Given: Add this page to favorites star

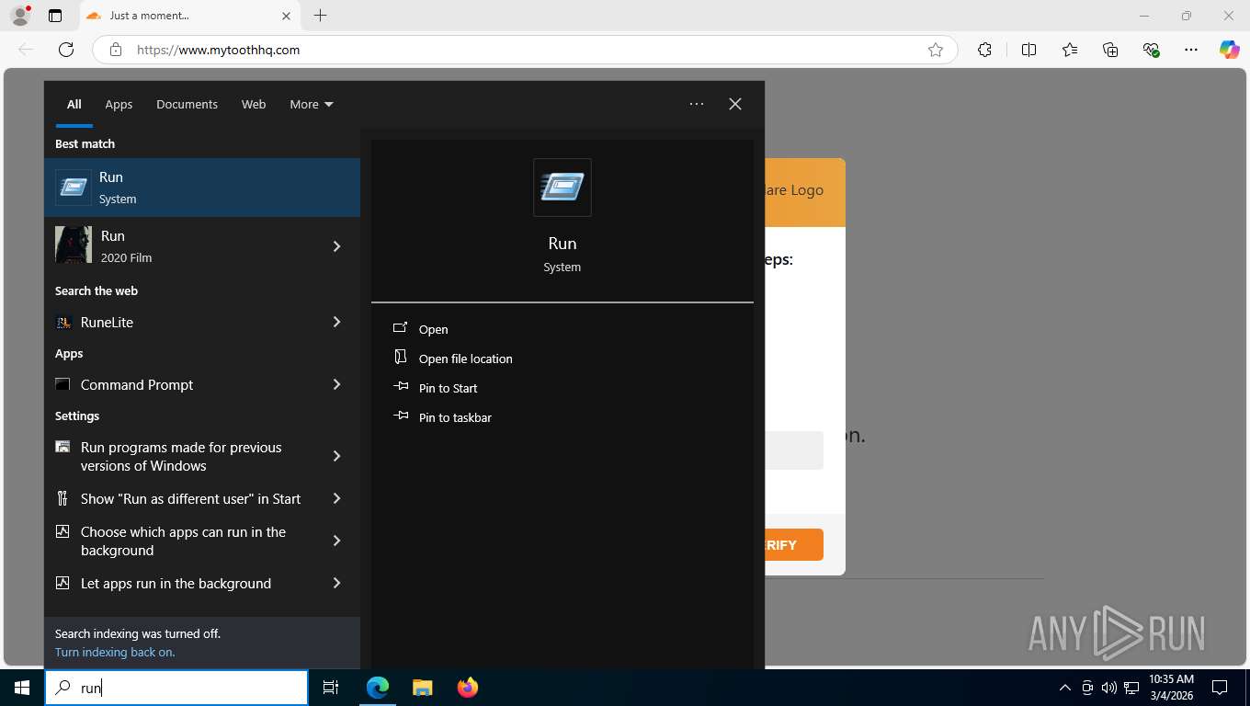Looking at the screenshot, I should (936, 50).
